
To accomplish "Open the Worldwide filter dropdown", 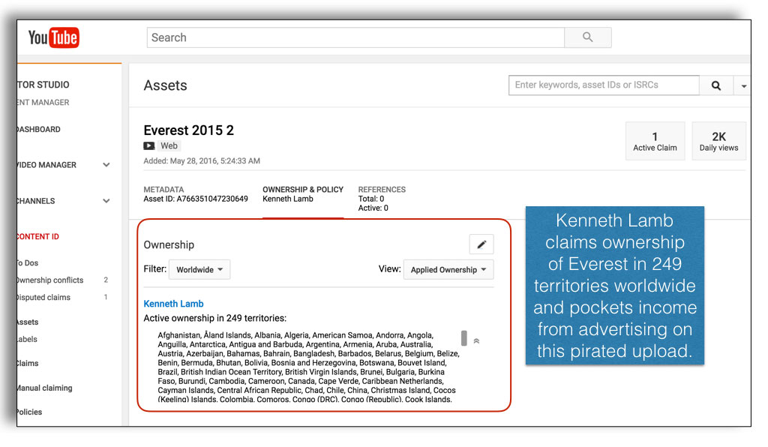I will [x=199, y=270].
